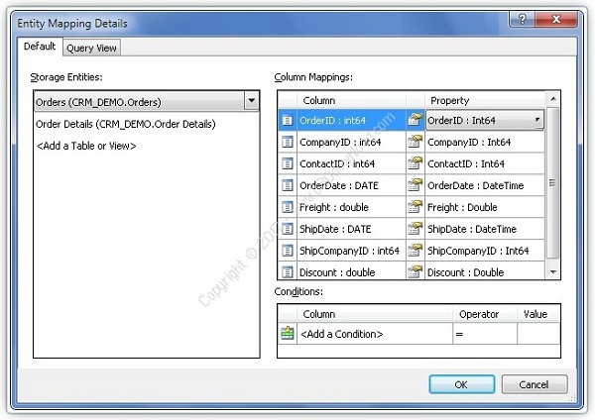Click <Add a Condition> in Conditions
The width and height of the screenshot is (595, 420).
coord(375,334)
